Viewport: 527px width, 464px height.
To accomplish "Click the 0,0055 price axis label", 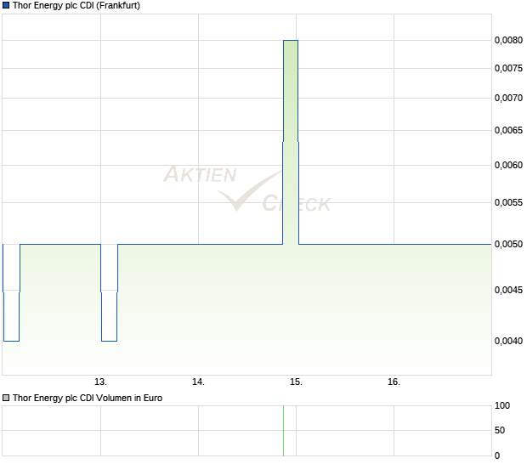I will click(508, 202).
